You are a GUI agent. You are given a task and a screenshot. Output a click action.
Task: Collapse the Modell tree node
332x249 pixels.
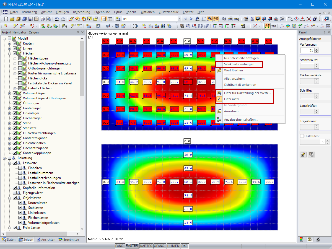tap(5, 38)
